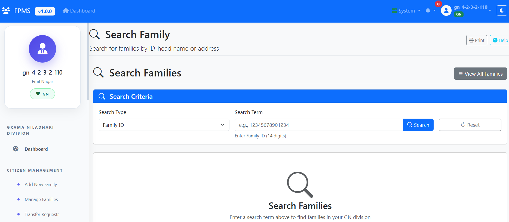Open the Search Type dropdown
509x222 pixels.
[x=164, y=125]
